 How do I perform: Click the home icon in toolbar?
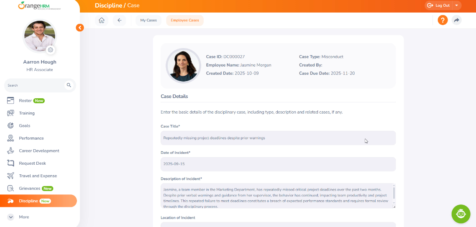[101, 20]
